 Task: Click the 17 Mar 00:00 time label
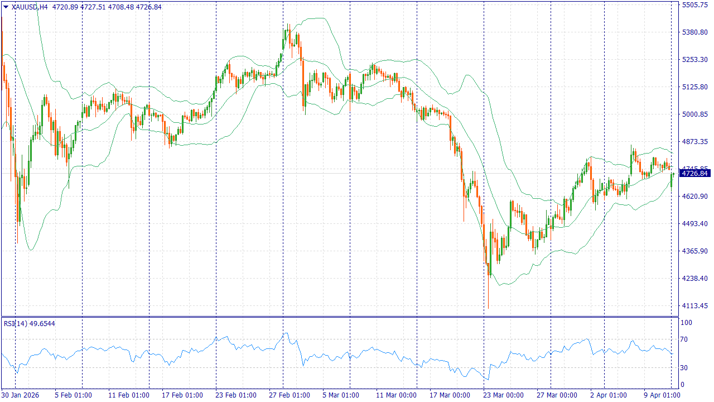coord(450,395)
